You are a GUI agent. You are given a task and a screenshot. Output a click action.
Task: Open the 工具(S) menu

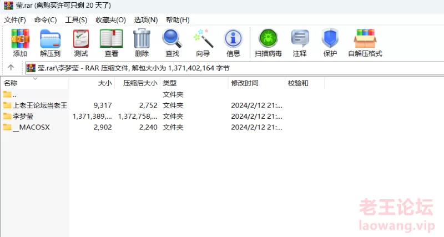tap(76, 20)
